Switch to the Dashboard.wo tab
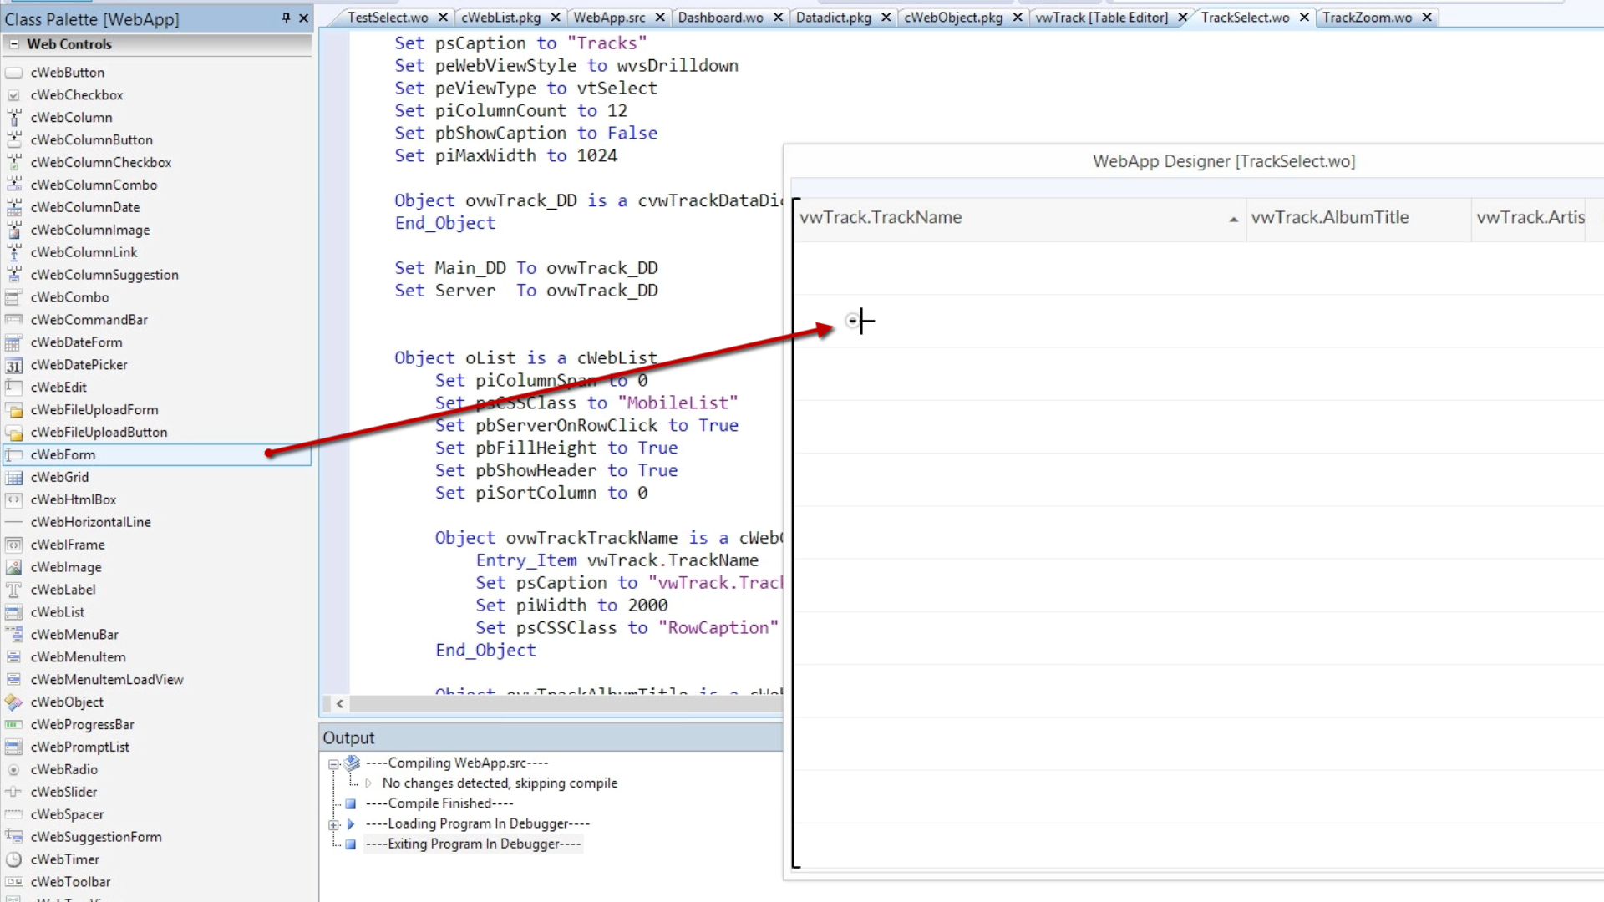The width and height of the screenshot is (1604, 902). 720,18
